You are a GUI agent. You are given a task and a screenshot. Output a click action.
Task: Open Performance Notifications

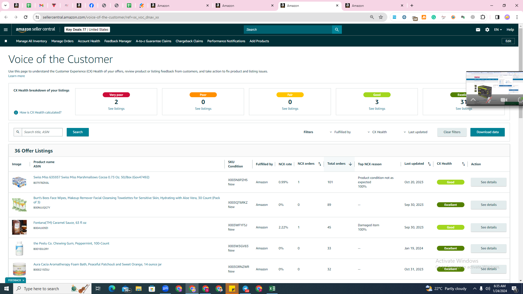(226, 41)
